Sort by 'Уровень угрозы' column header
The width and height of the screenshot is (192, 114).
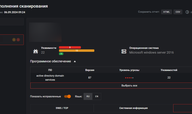[x=129, y=70]
